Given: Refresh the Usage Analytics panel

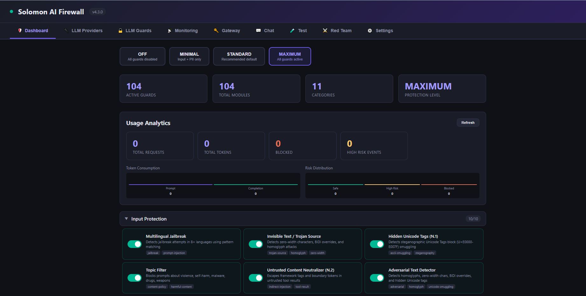Looking at the screenshot, I should [x=468, y=123].
